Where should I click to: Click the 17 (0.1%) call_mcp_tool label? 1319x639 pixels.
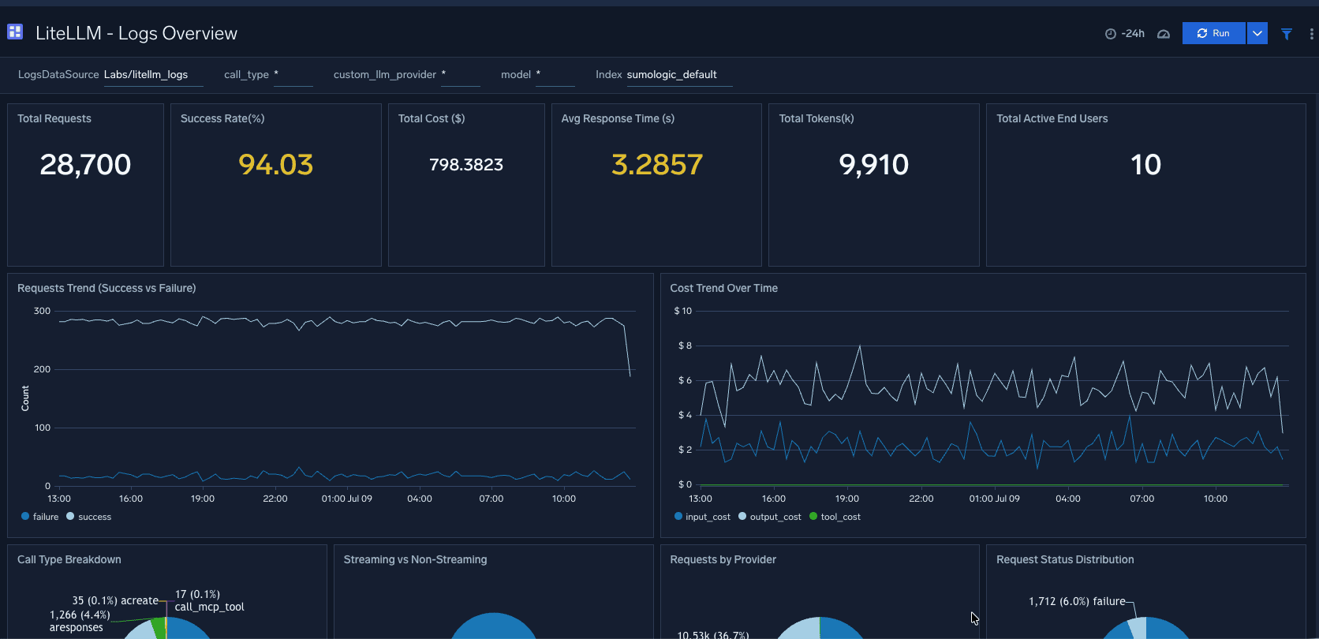coord(209,600)
